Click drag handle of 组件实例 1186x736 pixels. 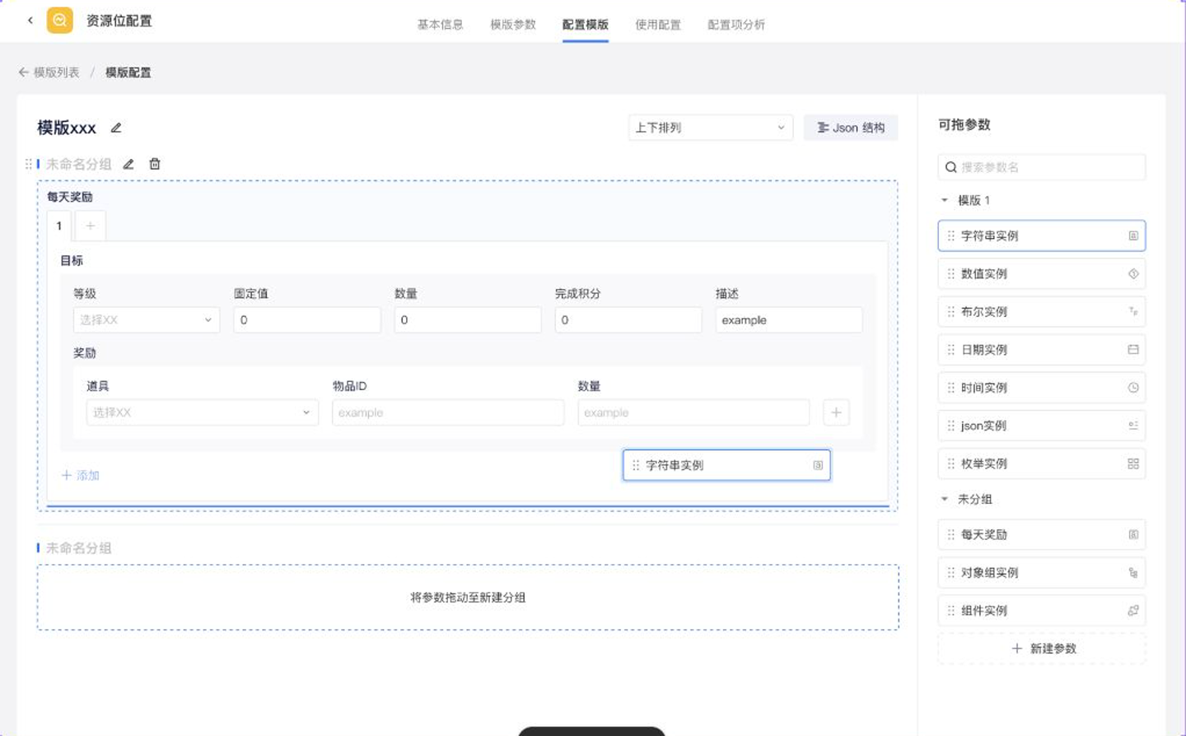[951, 611]
